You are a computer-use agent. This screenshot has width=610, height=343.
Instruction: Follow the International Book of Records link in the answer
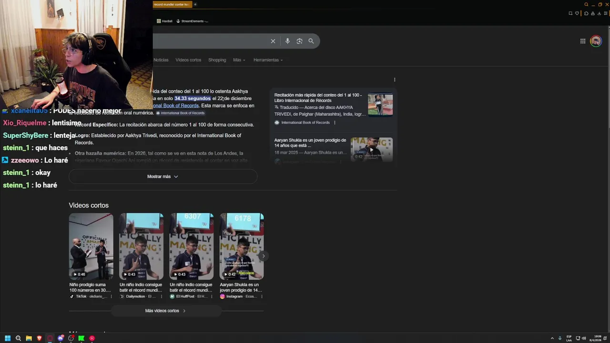click(175, 106)
